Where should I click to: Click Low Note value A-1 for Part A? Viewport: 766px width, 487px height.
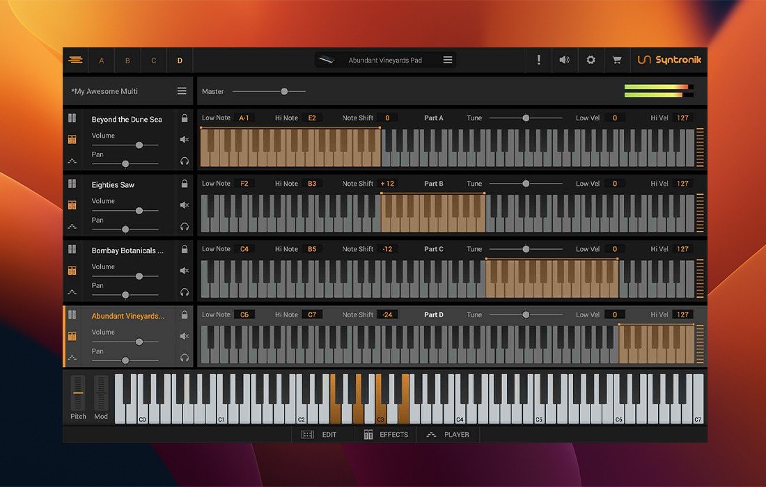(244, 118)
